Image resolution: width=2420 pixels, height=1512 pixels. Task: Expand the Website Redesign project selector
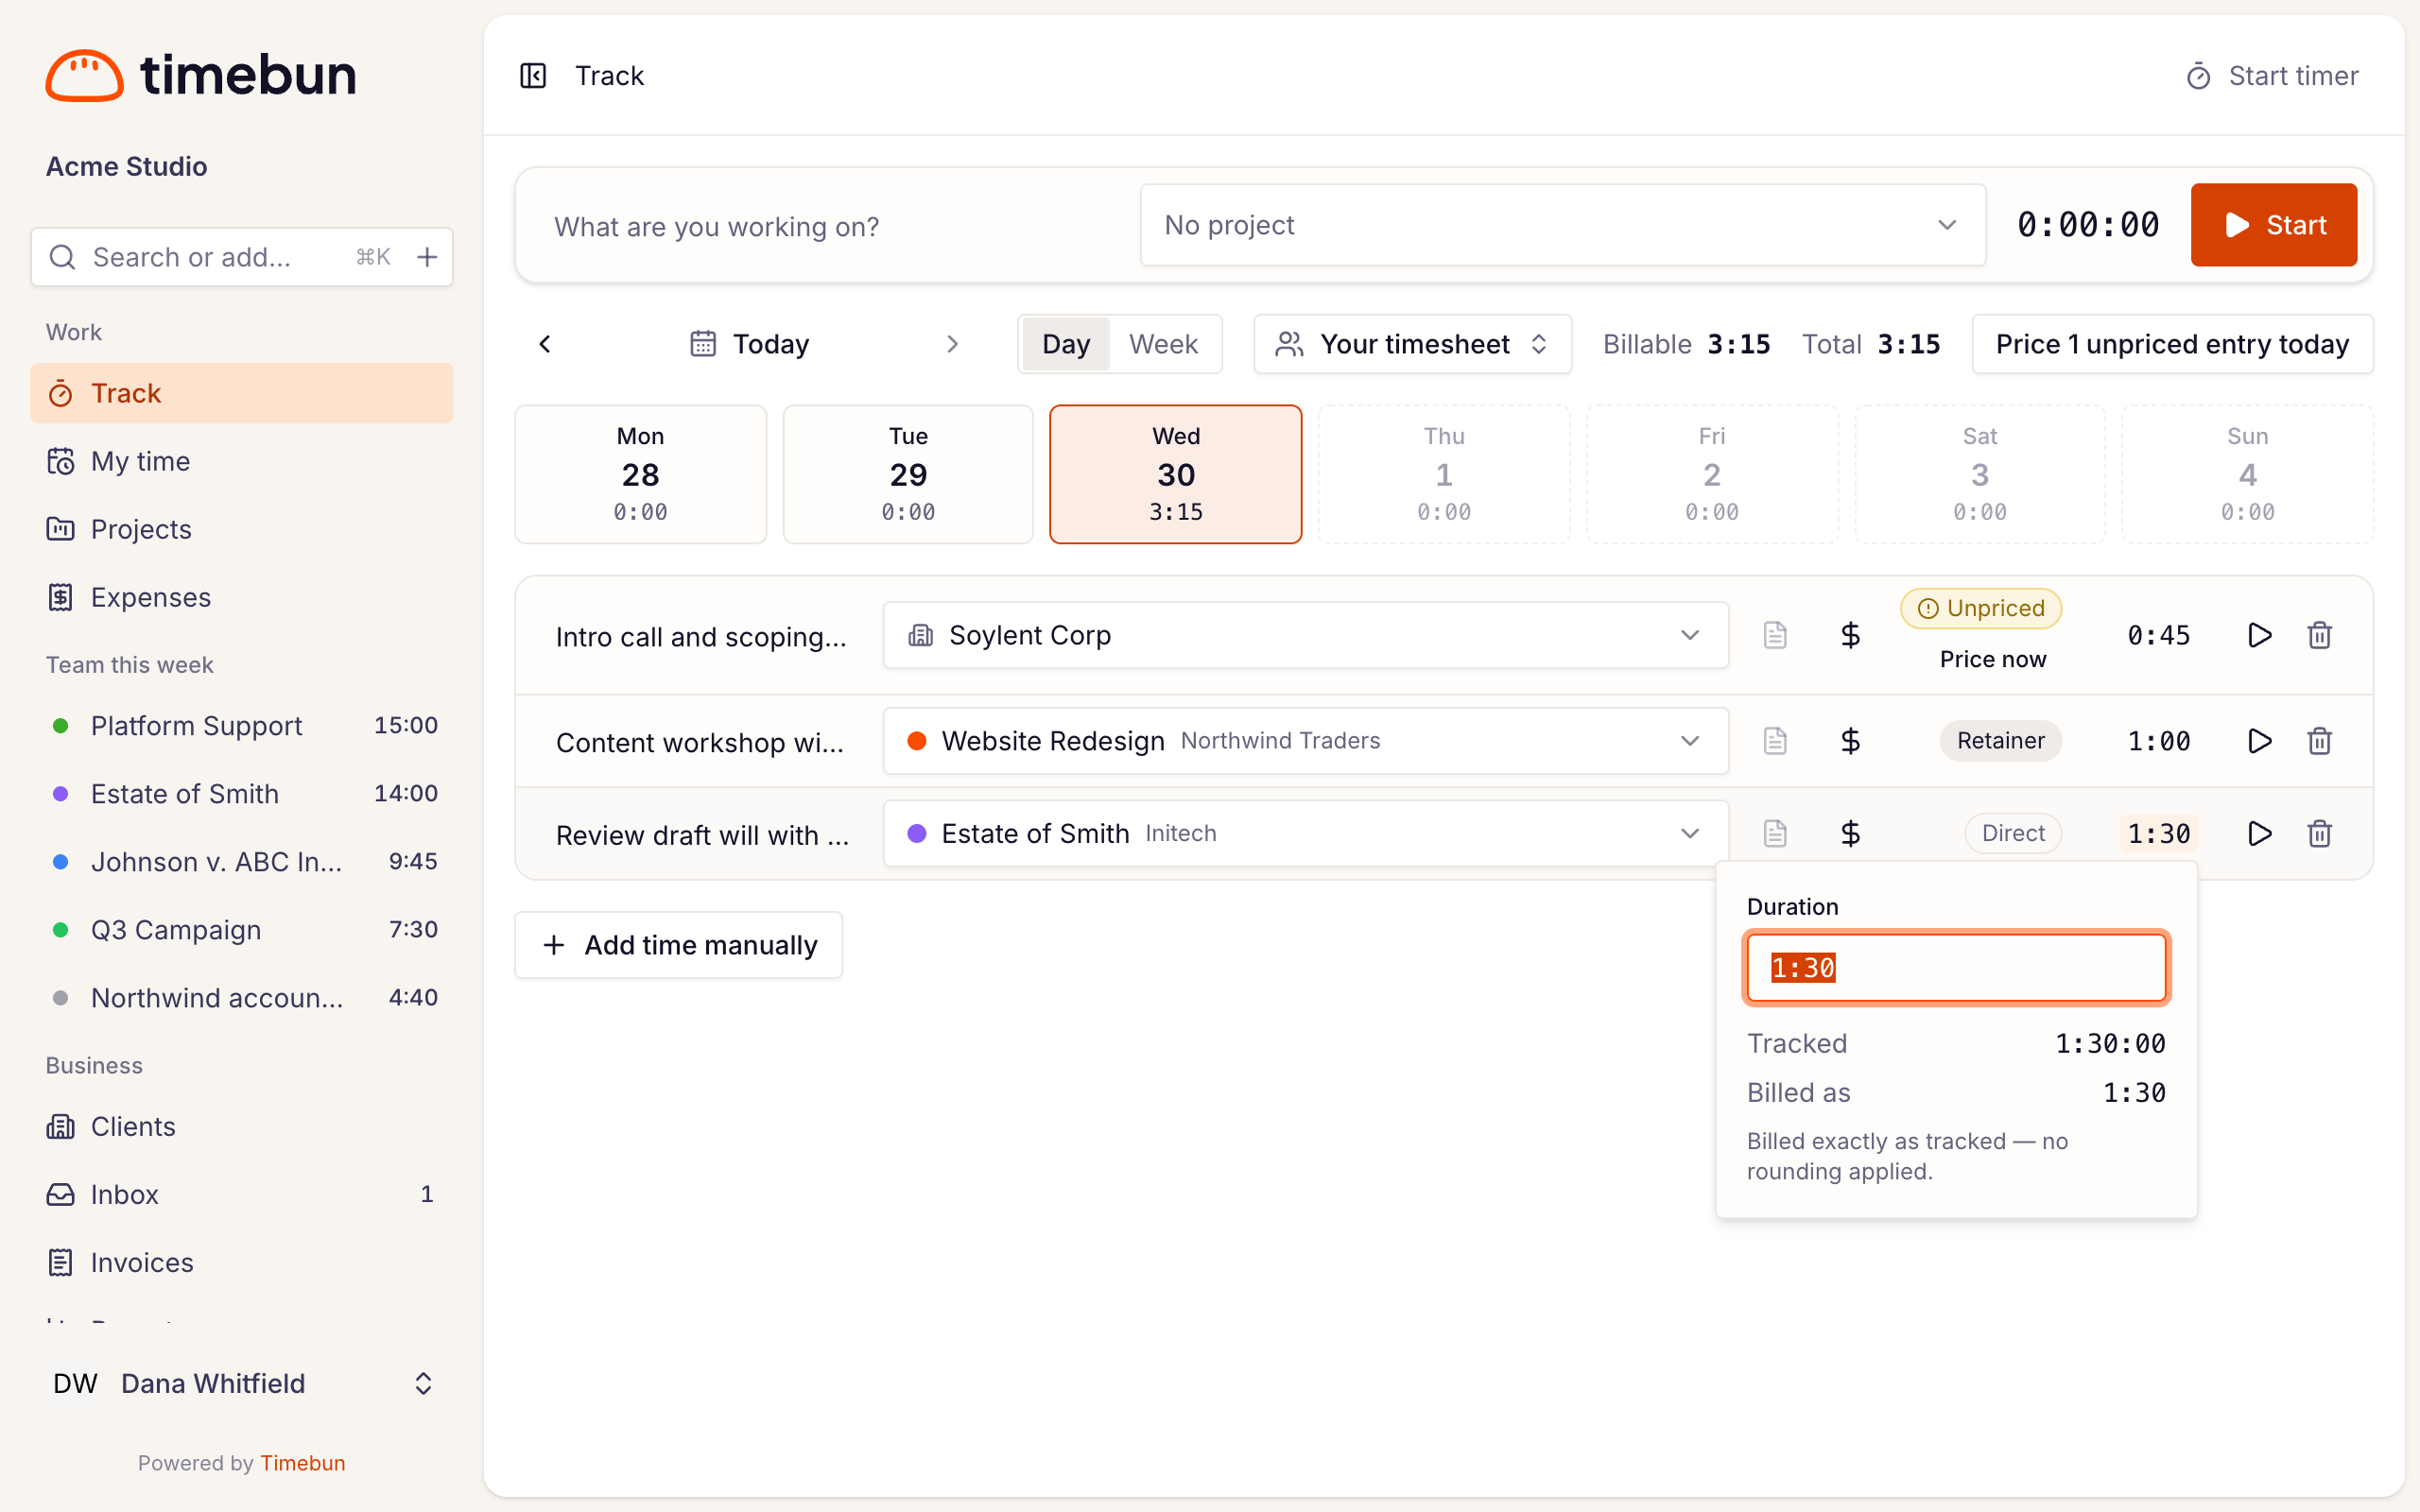click(1305, 741)
